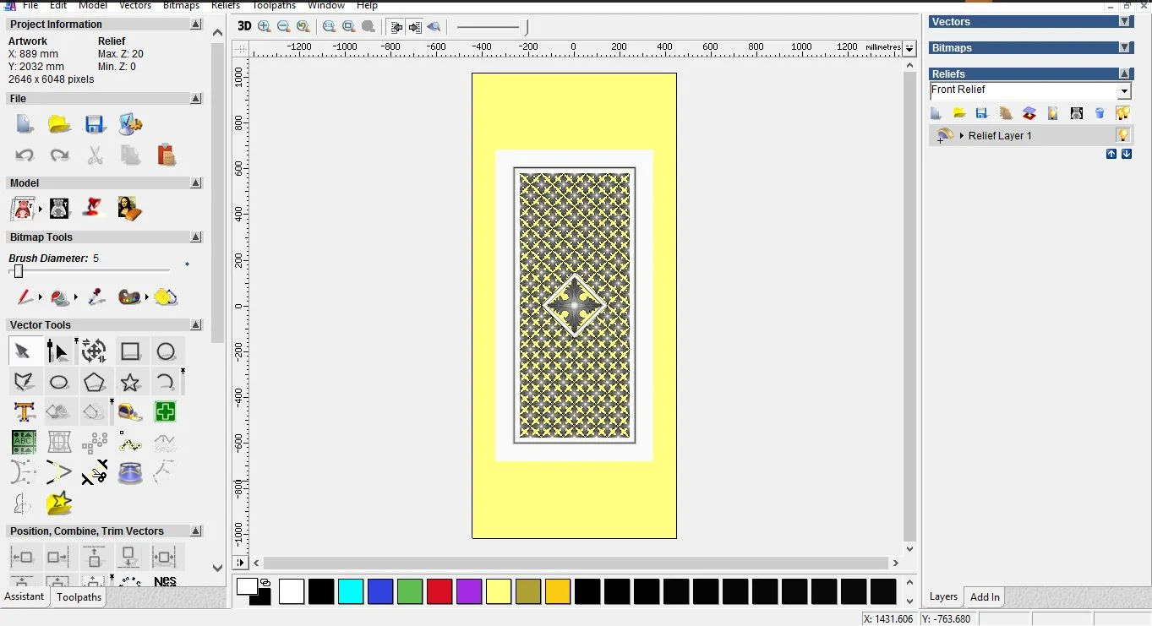
Task: Expand the Vectors panel
Action: [x=1124, y=22]
